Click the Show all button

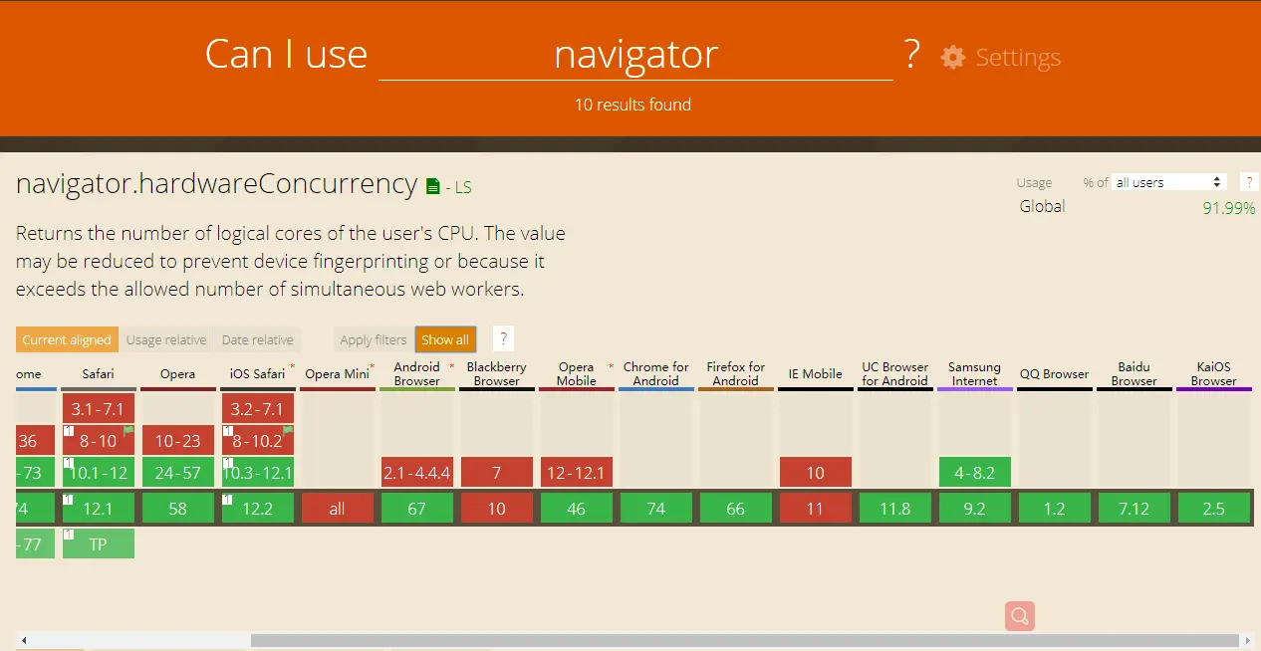[445, 339]
